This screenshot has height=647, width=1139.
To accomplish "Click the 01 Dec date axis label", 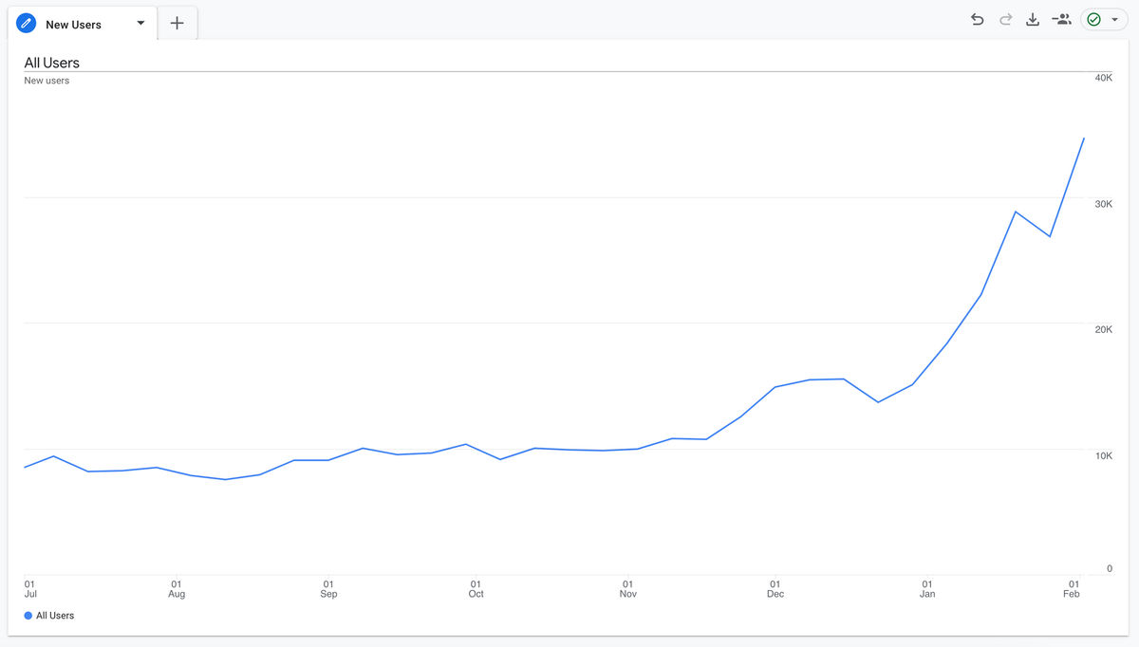I will 775,589.
